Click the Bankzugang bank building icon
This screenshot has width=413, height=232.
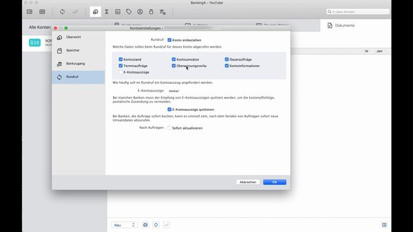(x=59, y=64)
